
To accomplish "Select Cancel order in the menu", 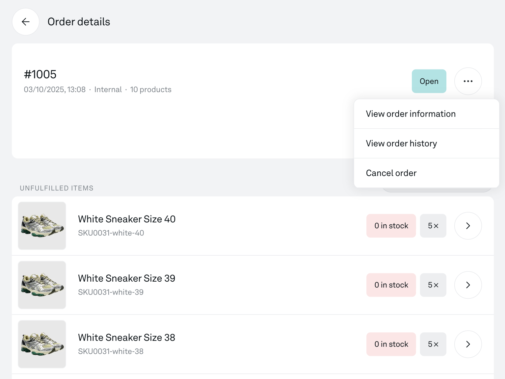I will [x=391, y=173].
